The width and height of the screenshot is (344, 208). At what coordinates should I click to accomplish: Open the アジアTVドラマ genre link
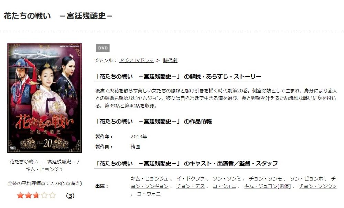pos(137,60)
